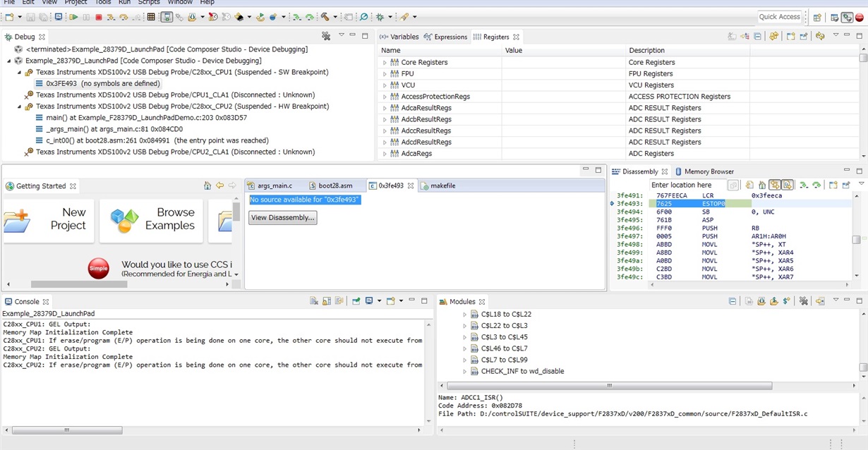This screenshot has height=450, width=868.
Task: Expand CHECK_INF to wd_disable in Modules
Action: [465, 372]
